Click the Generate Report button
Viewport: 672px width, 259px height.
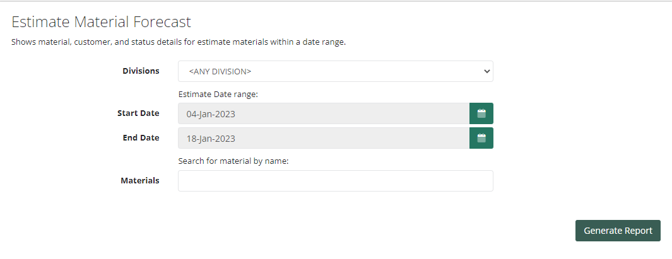point(618,231)
